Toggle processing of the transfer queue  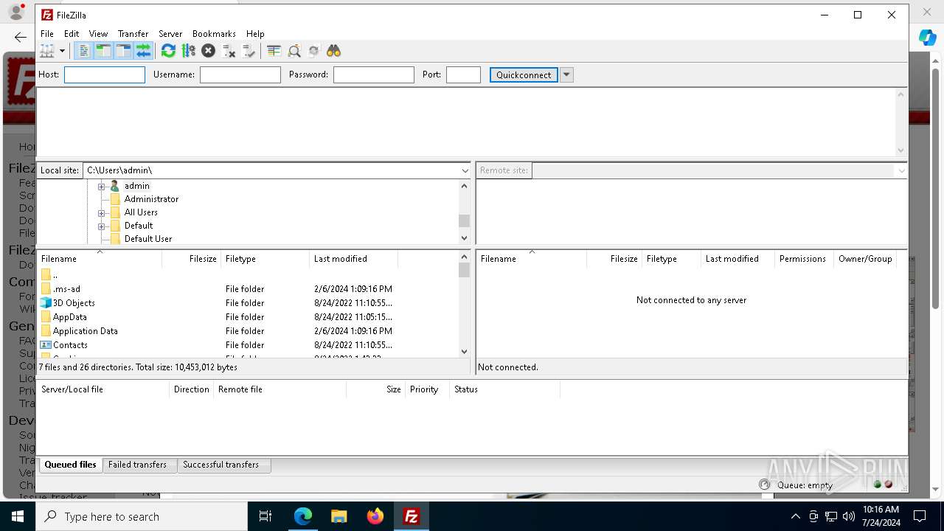tap(188, 51)
